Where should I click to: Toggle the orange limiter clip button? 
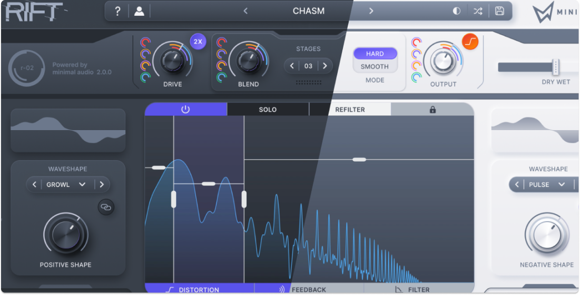pos(470,42)
